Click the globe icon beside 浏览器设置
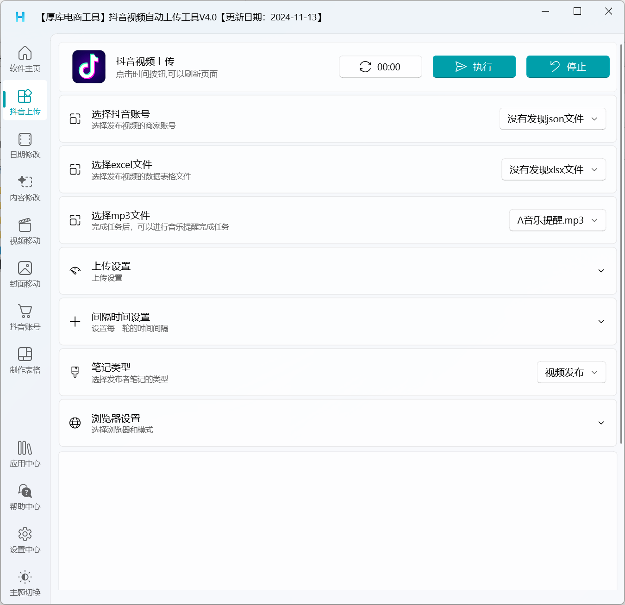This screenshot has width=625, height=605. (75, 423)
